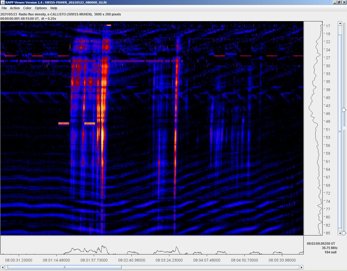Open the Action menu
This screenshot has width=347, height=271.
point(15,8)
